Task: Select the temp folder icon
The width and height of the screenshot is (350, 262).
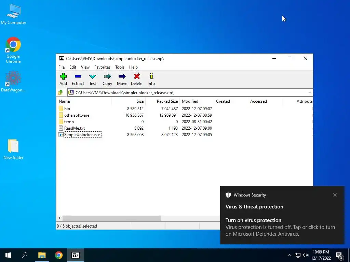Action: (61, 122)
